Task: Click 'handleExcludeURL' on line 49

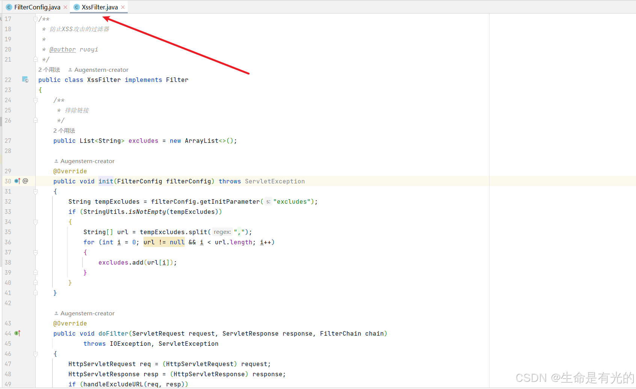Action: [113, 384]
